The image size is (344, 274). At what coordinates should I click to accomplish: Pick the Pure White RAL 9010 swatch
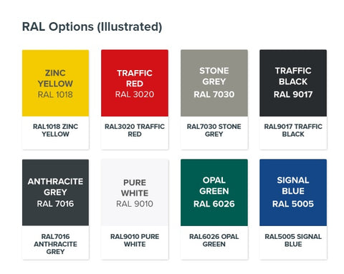[x=135, y=192]
